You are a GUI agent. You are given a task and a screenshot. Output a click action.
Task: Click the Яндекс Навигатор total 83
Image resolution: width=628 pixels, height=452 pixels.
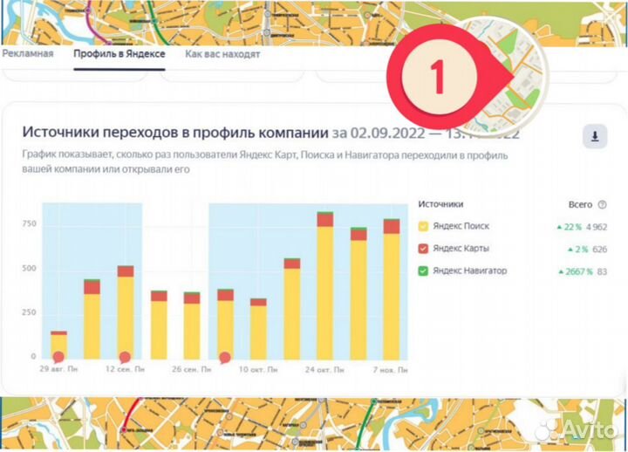click(602, 271)
